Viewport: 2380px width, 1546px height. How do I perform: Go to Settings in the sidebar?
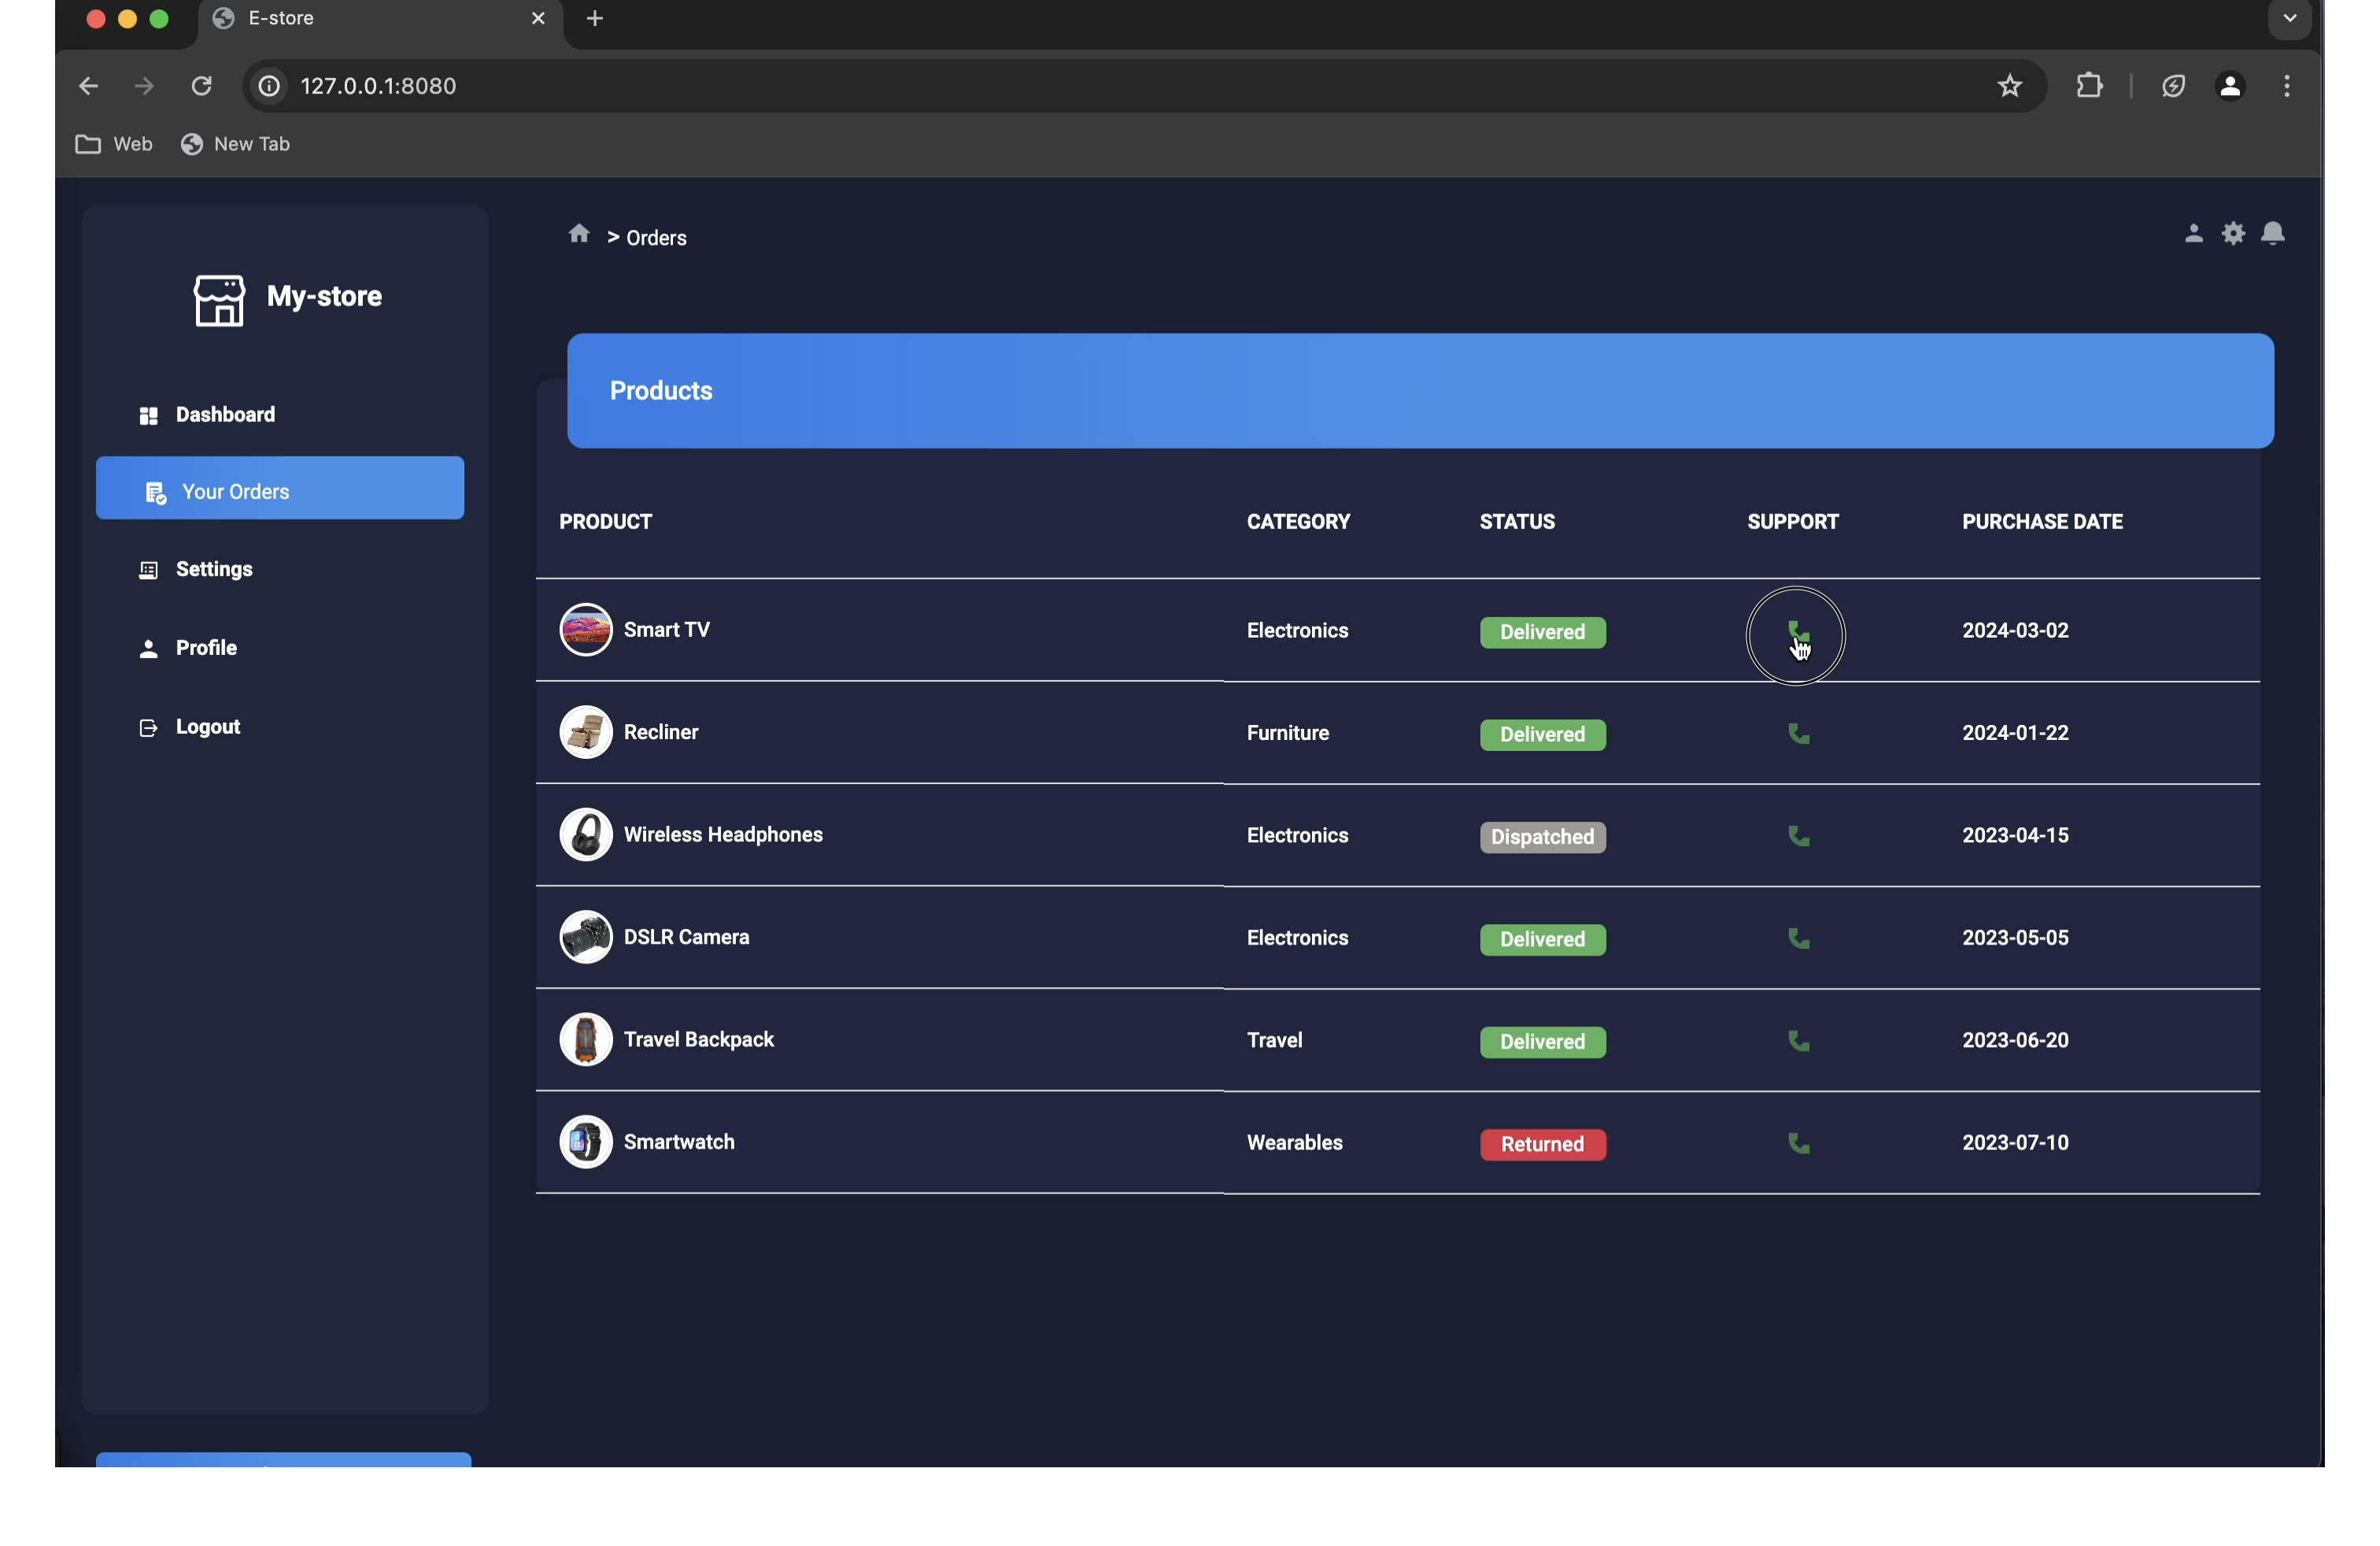[213, 569]
